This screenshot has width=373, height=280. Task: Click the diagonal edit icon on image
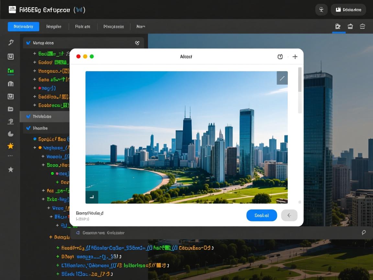pyautogui.click(x=282, y=78)
